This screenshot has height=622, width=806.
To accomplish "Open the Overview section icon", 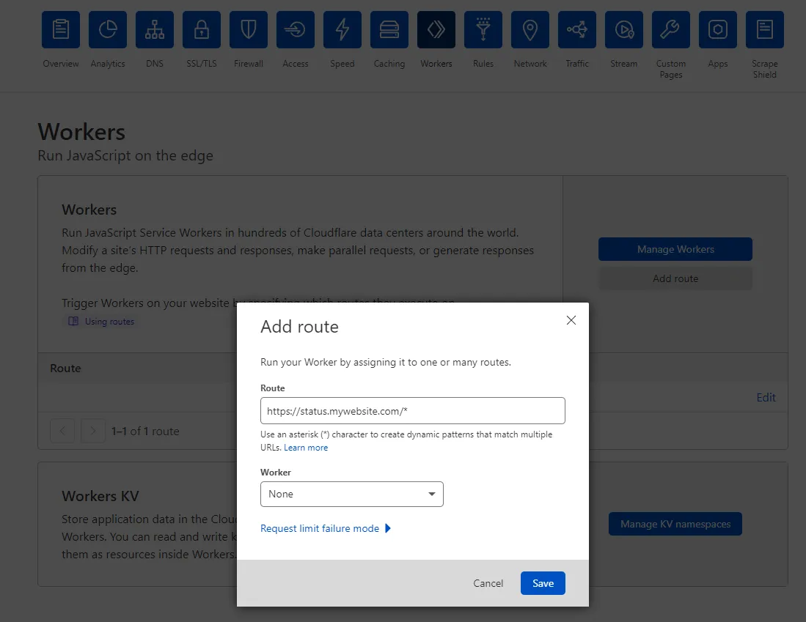I will 61,29.
